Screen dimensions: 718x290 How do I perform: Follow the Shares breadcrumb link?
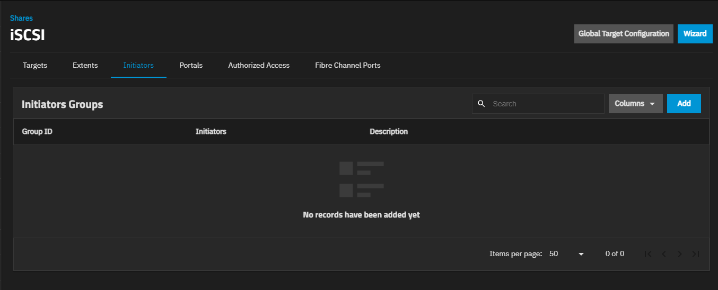coord(21,19)
